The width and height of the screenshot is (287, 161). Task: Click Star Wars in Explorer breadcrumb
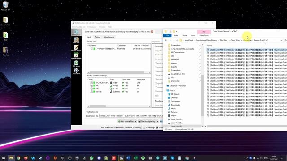[223, 40]
